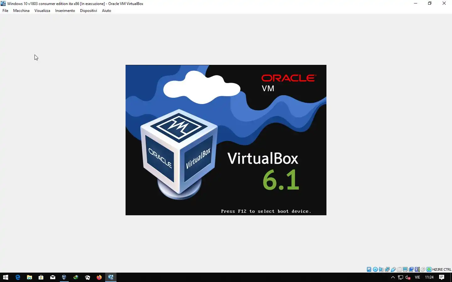Open the Windows Start menu
452x282 pixels.
[x=5, y=277]
